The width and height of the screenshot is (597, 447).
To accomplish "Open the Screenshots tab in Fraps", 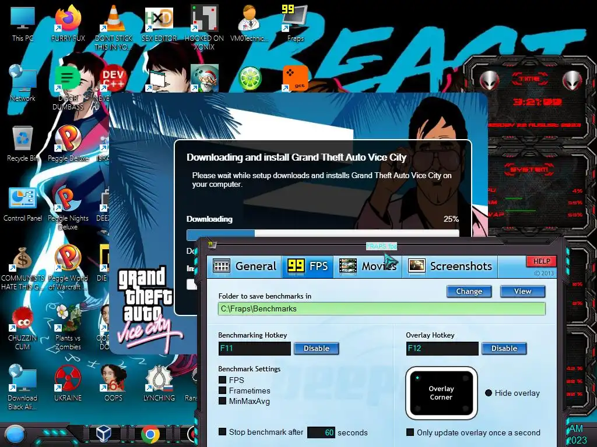I will (450, 266).
